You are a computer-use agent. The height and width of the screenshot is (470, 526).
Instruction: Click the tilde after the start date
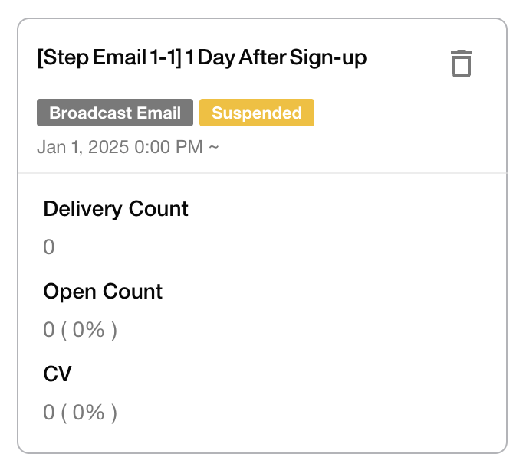(214, 147)
